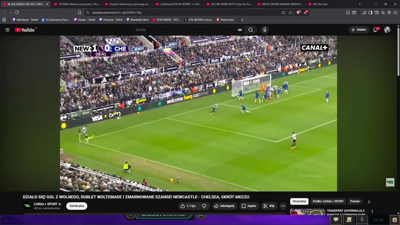This screenshot has height=225, width=400.
Task: Start voice search with microphone icon
Action: (x=265, y=30)
